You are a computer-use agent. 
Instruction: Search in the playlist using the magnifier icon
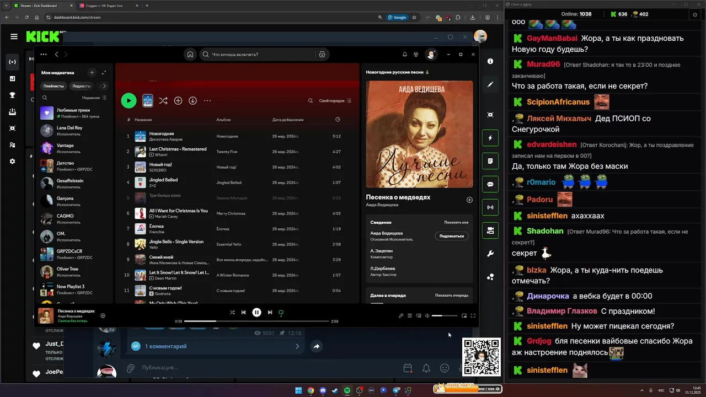tap(311, 101)
